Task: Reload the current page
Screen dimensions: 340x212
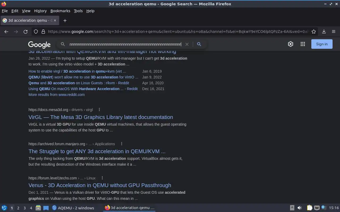Action: (x=25, y=32)
